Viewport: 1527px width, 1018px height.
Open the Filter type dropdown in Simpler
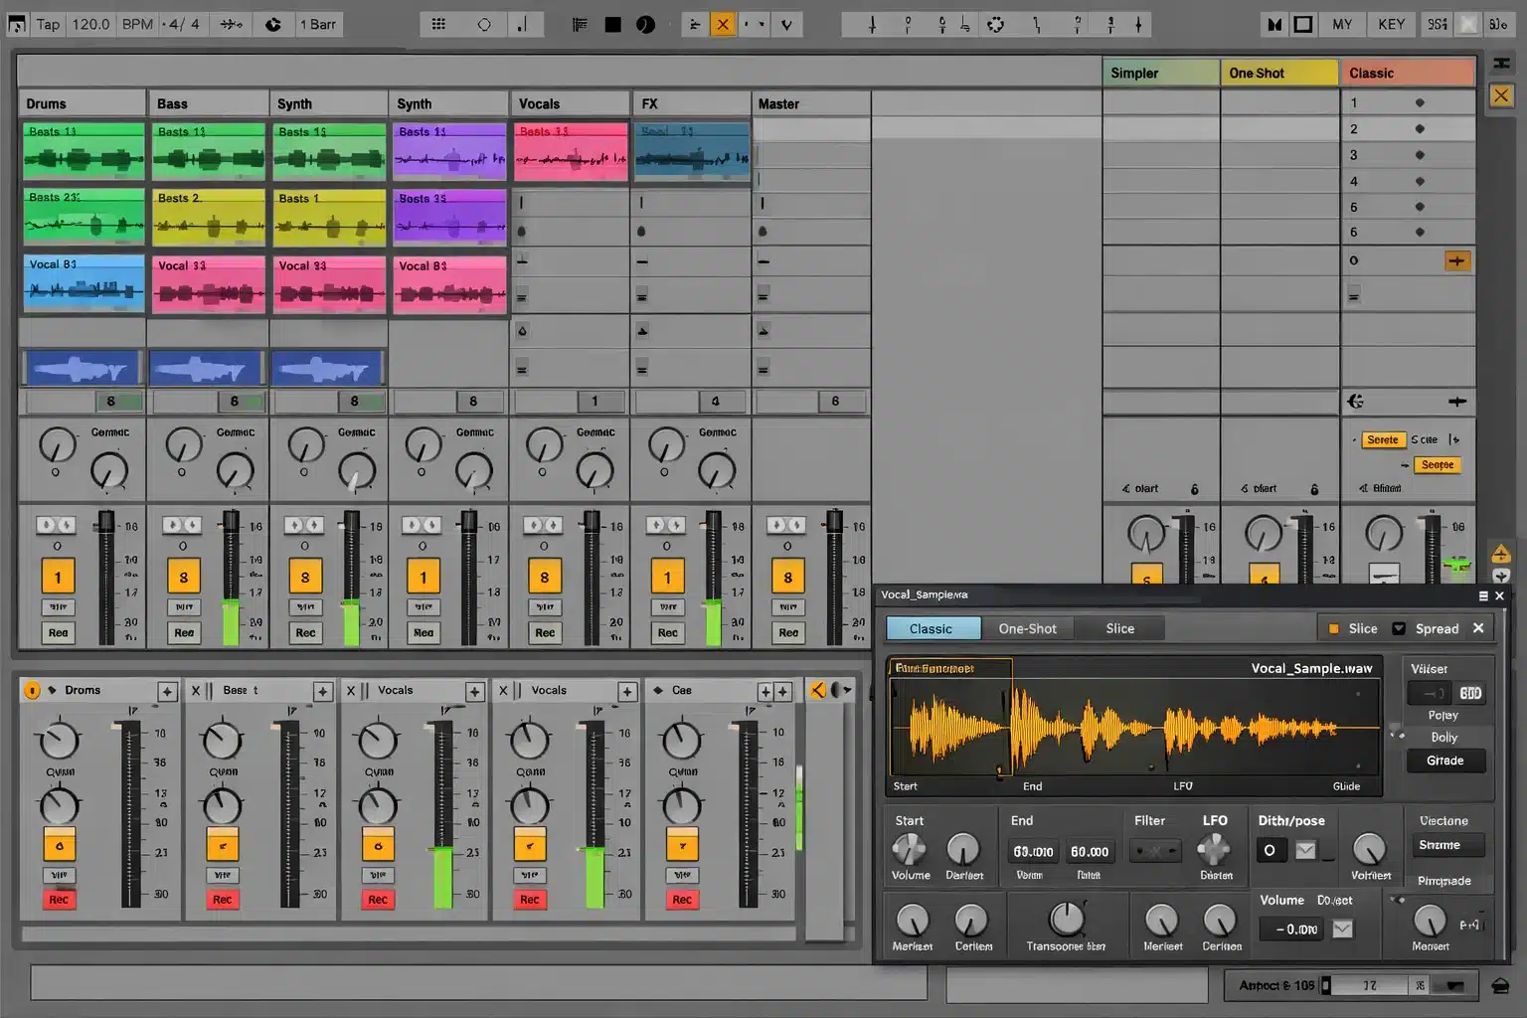[1155, 851]
